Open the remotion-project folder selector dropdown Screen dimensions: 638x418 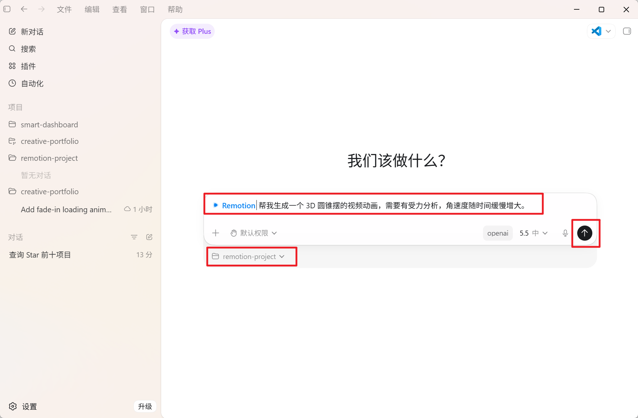click(x=249, y=256)
